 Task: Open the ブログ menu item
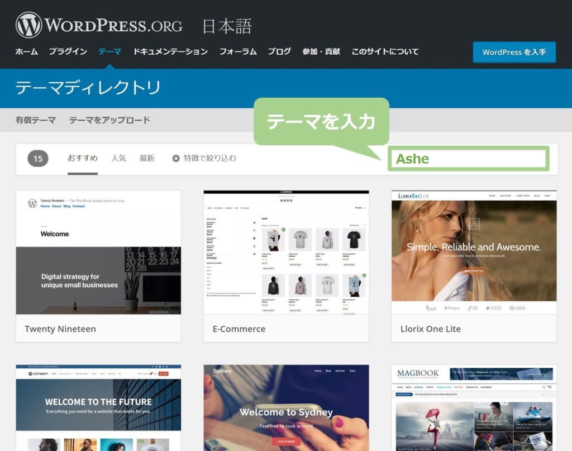[x=279, y=52]
